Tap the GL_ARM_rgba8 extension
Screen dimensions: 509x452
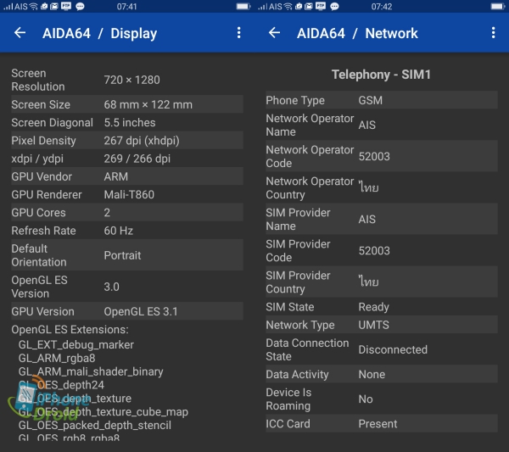coord(57,358)
